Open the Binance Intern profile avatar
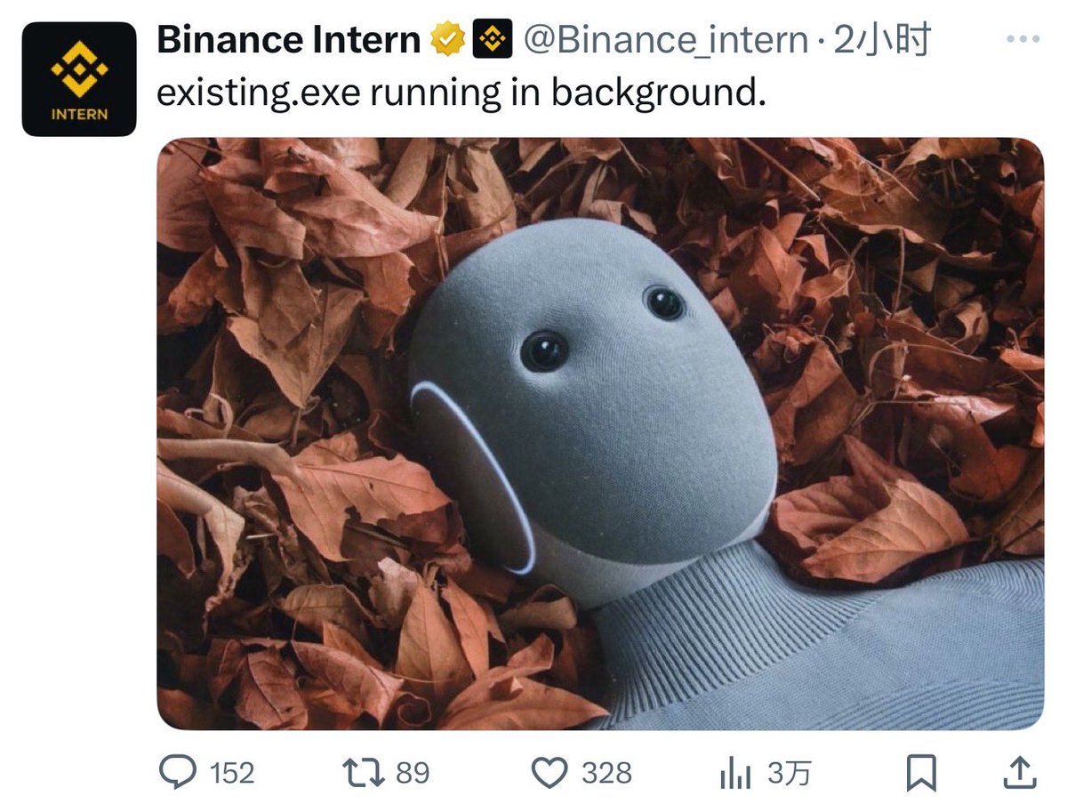This screenshot has width=1067, height=804. click(78, 79)
